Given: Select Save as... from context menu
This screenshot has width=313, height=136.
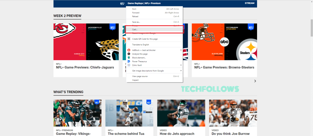Looking at the screenshot, I should [154, 22].
